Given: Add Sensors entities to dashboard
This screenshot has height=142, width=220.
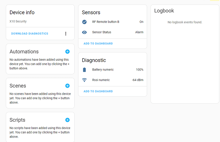Looking at the screenshot, I should (x=98, y=44).
